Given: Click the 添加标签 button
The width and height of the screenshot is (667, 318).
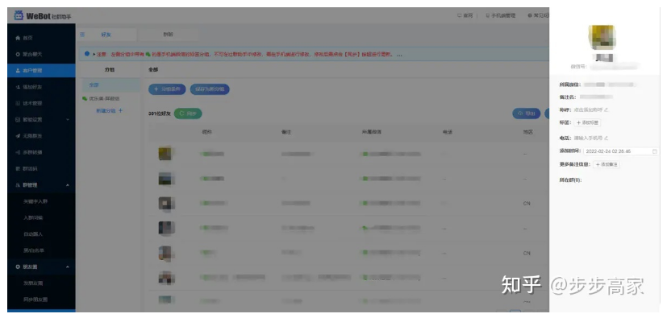Looking at the screenshot, I should coord(587,122).
